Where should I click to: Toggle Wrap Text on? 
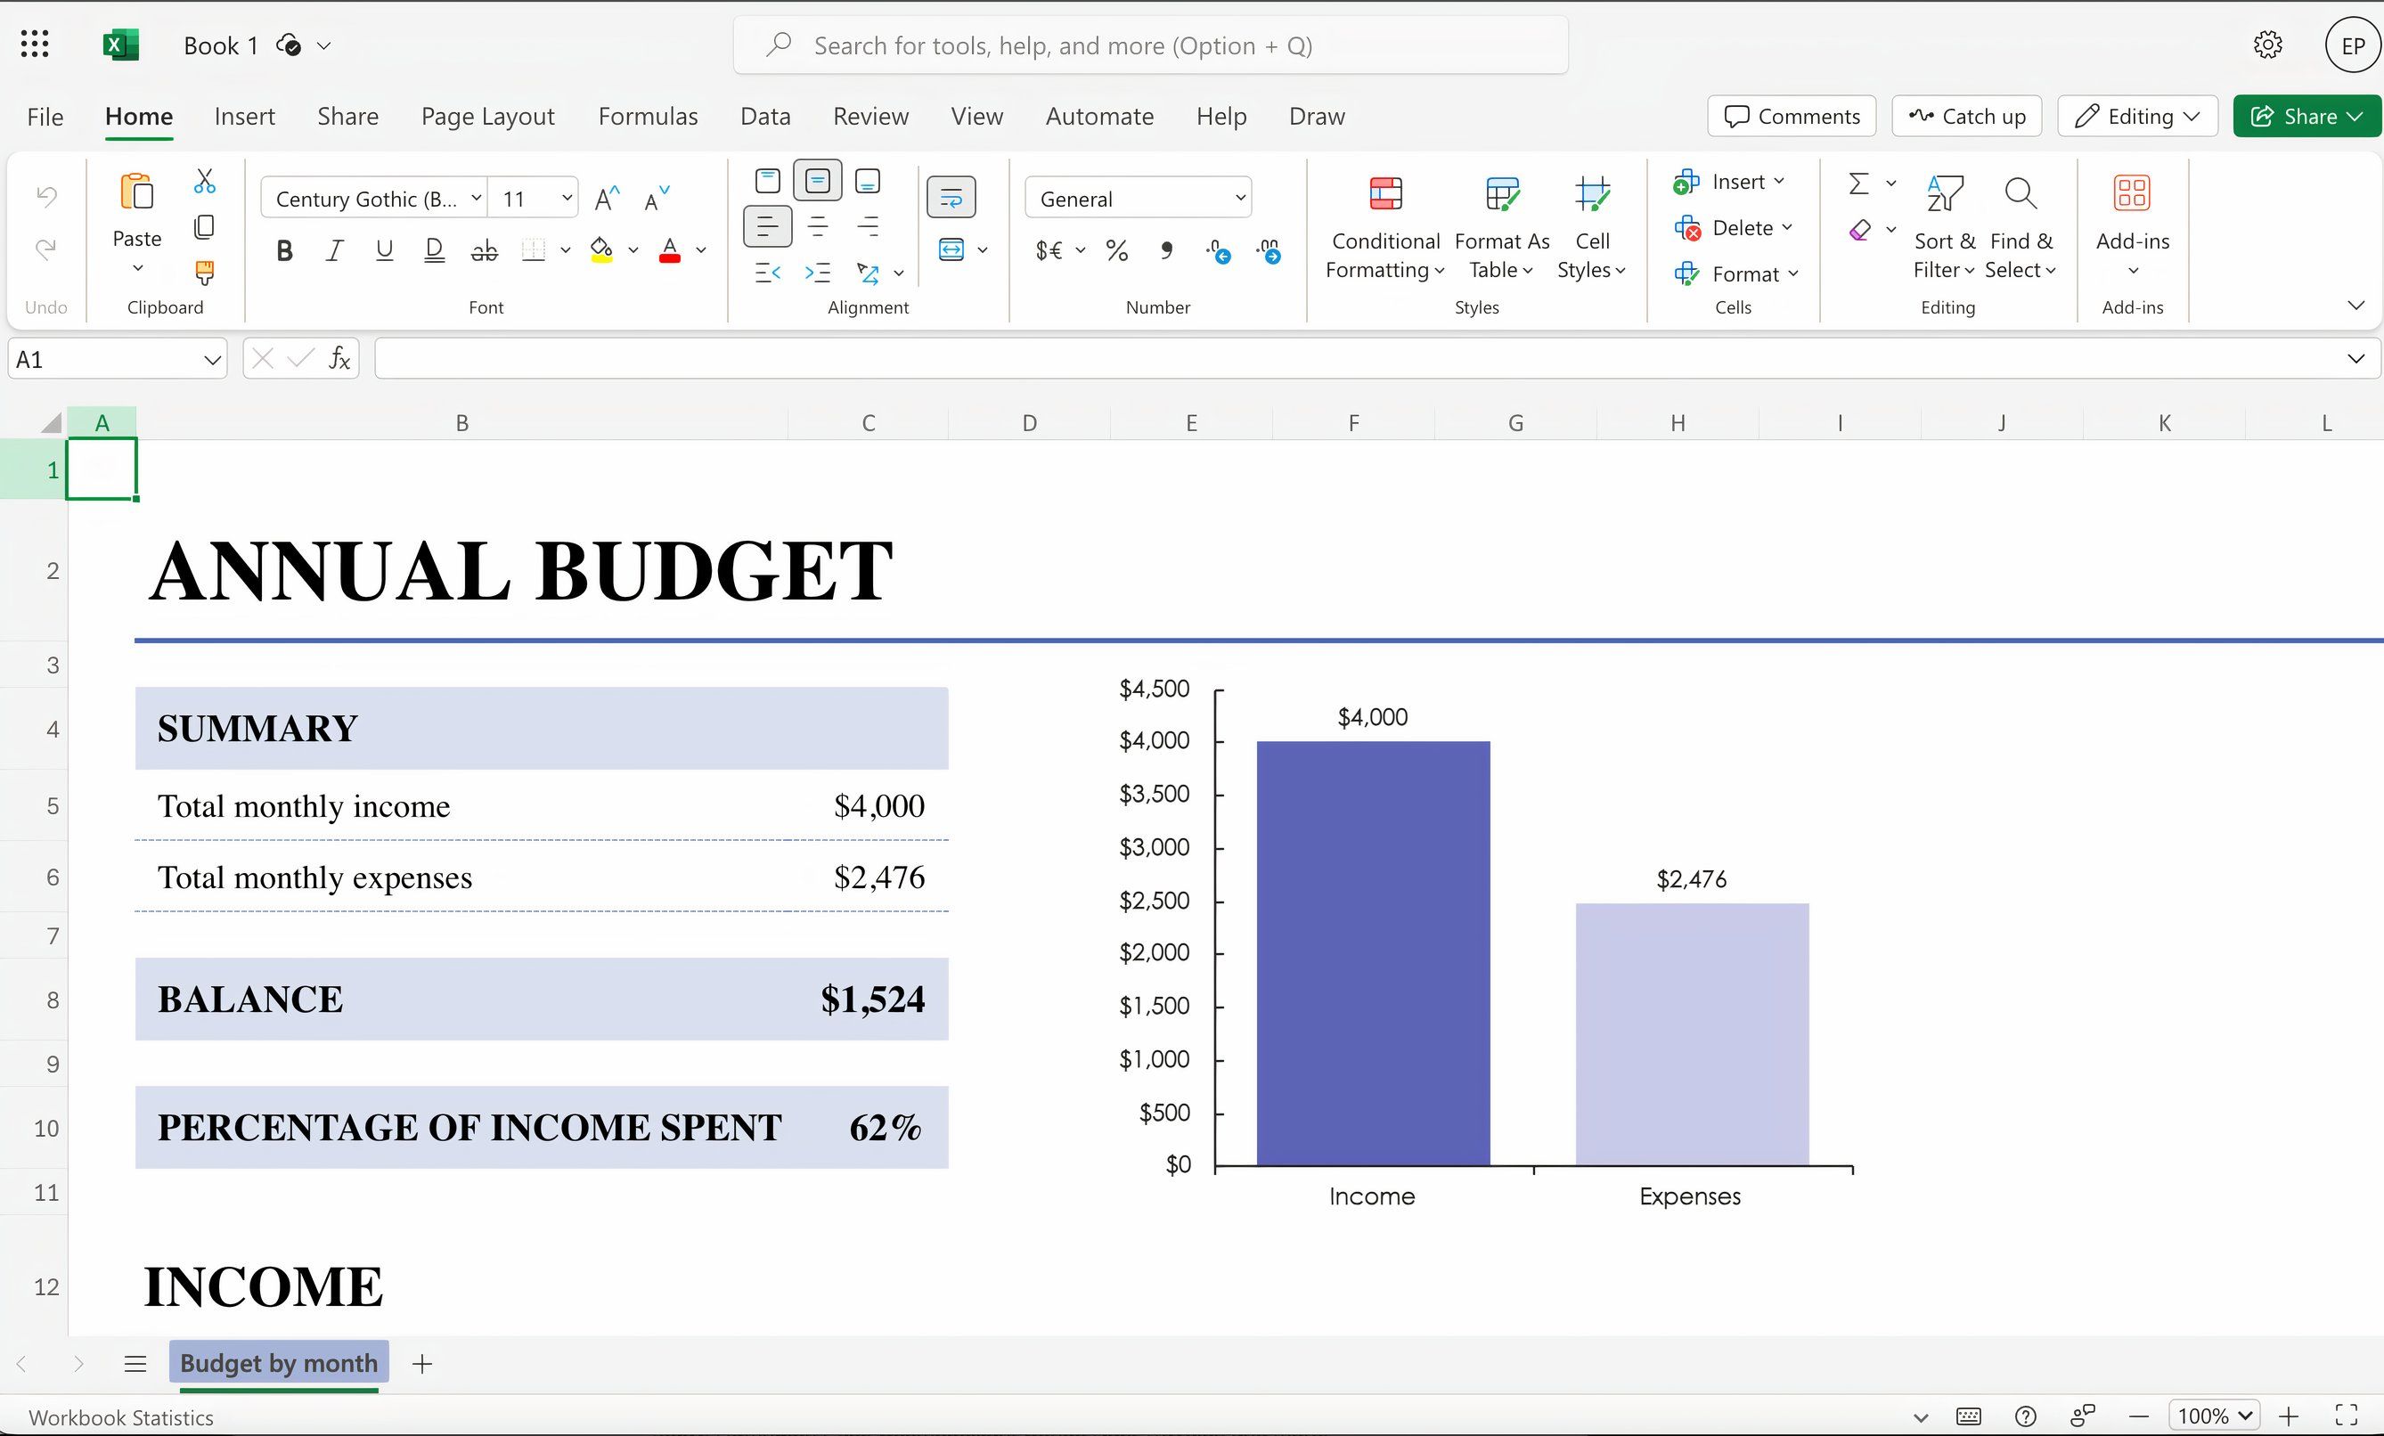click(x=951, y=198)
